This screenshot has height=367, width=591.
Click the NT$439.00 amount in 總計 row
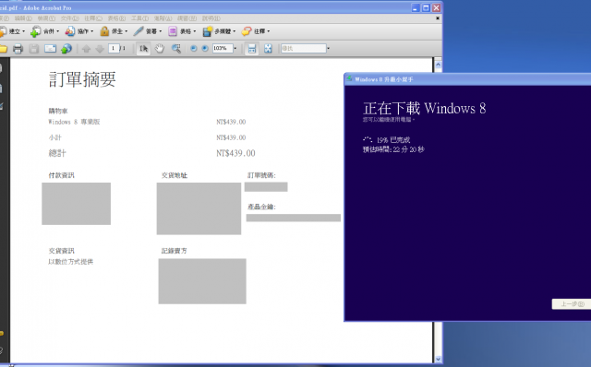pyautogui.click(x=235, y=153)
